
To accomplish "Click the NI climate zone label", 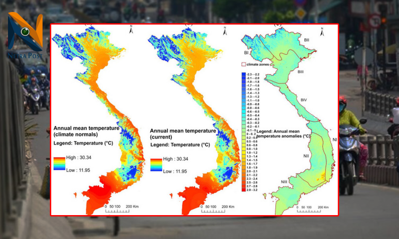I will click(334, 139).
